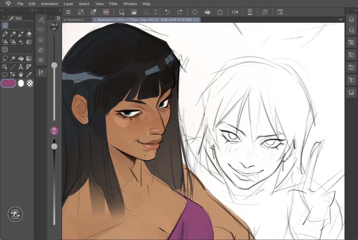Viewport: 358px width, 240px height.
Task: Select the Pencil tool
Action: (x=13, y=34)
